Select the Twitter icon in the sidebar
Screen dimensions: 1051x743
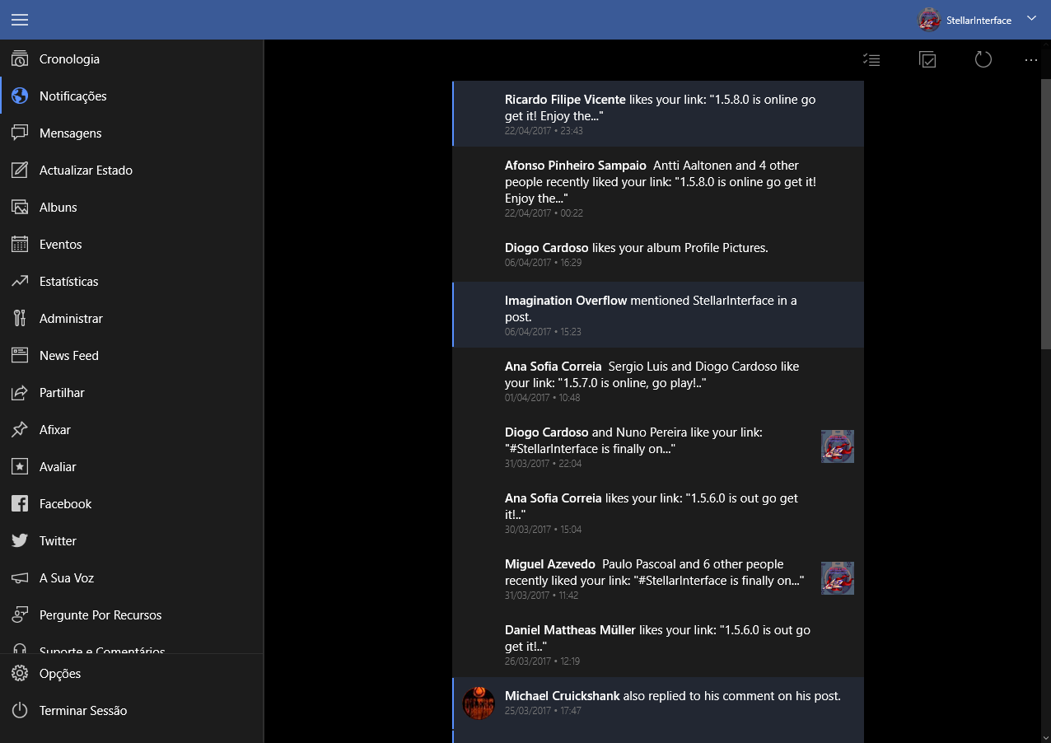coord(19,540)
